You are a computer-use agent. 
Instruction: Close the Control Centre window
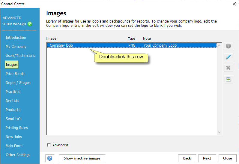(x=234, y=4)
